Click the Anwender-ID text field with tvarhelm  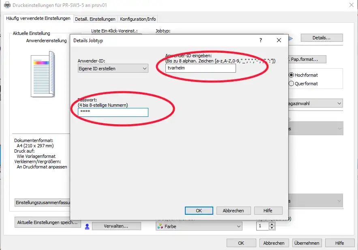pos(200,68)
